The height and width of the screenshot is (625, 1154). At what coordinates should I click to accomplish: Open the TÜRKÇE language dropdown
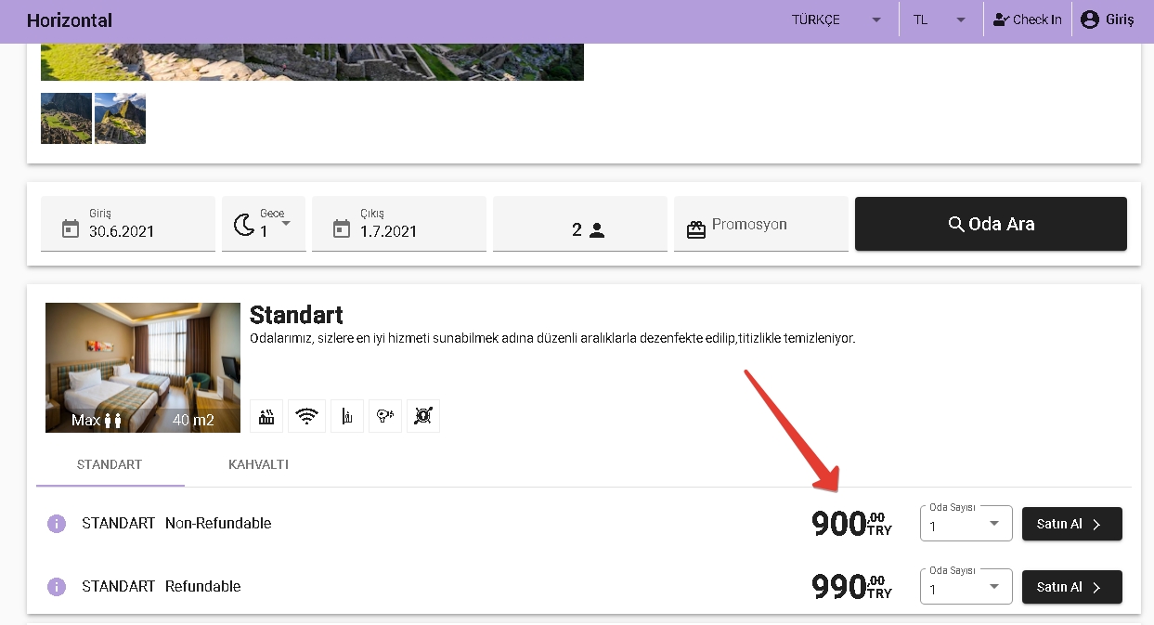836,20
